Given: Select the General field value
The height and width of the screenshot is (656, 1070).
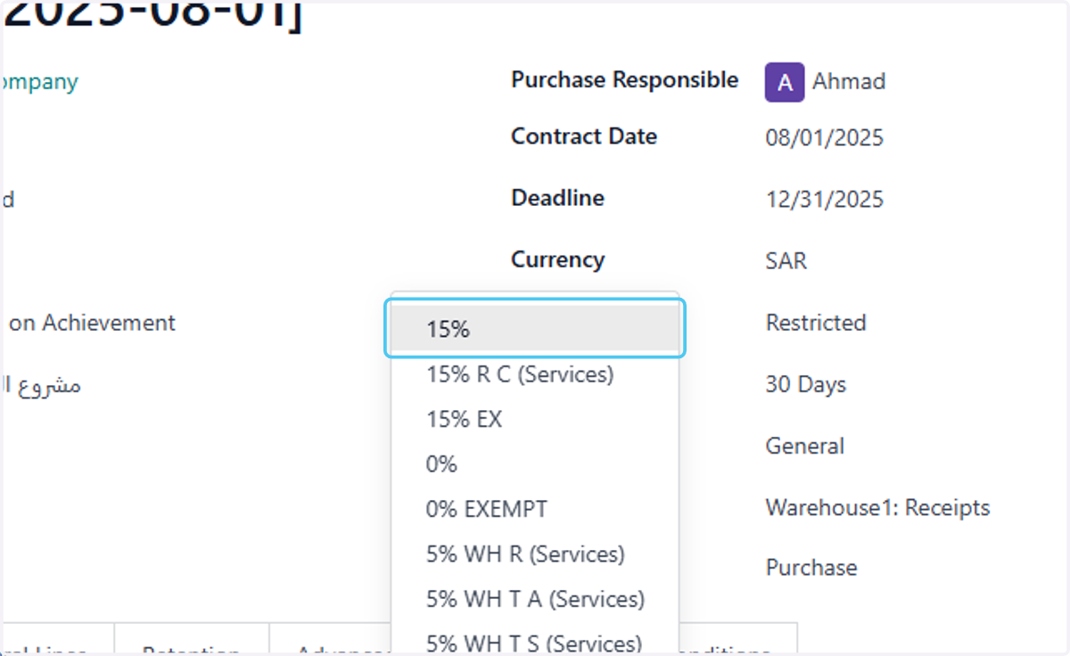Looking at the screenshot, I should (804, 446).
